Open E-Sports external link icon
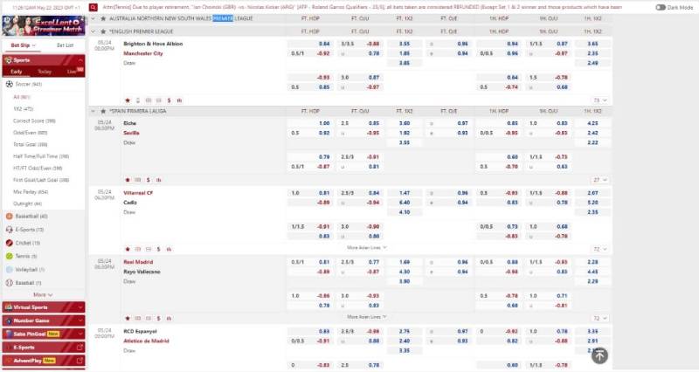This screenshot has width=699, height=372. click(x=80, y=347)
